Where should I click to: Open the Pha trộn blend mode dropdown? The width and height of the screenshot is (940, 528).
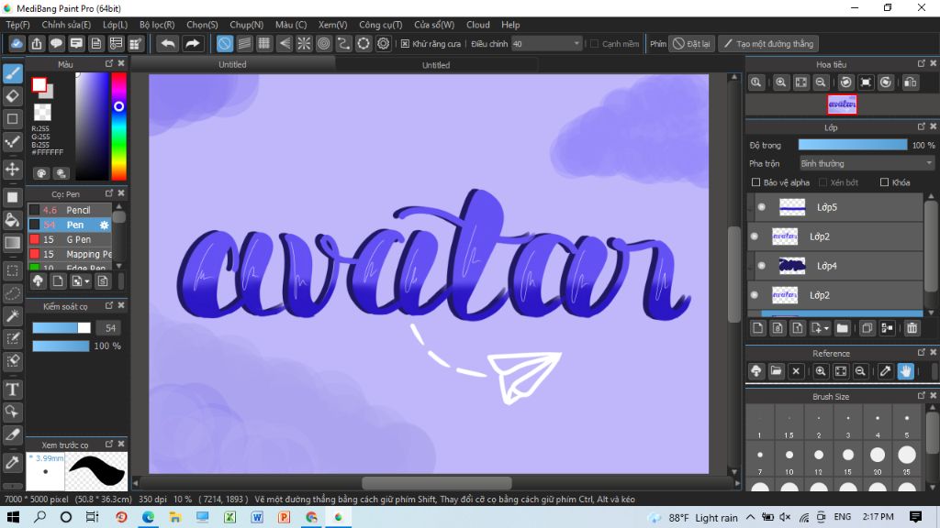click(x=867, y=163)
